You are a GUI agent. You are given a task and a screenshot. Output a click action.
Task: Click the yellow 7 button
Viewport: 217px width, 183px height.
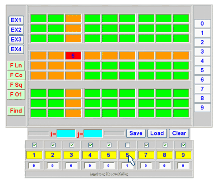(146, 155)
